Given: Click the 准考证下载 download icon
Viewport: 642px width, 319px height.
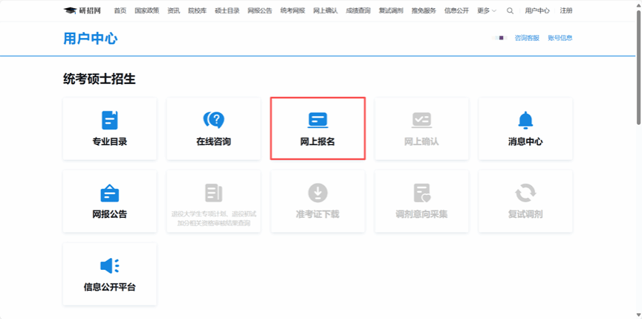Looking at the screenshot, I should tap(317, 193).
